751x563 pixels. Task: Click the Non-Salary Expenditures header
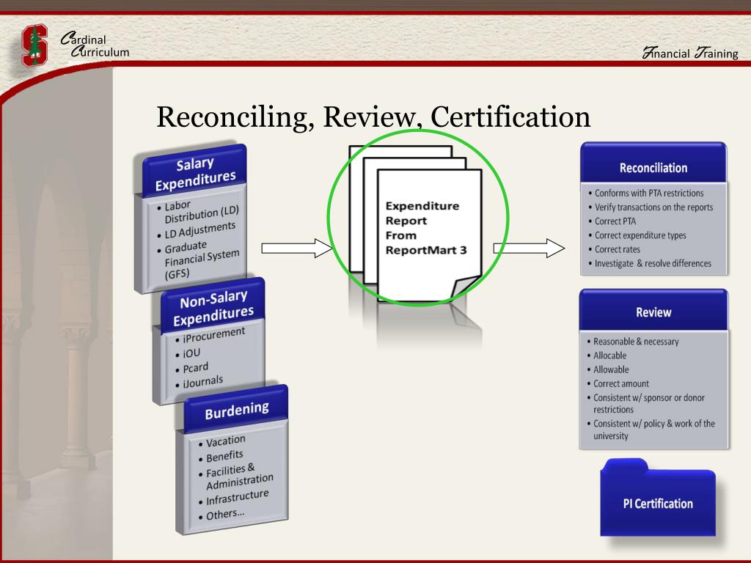(x=213, y=306)
